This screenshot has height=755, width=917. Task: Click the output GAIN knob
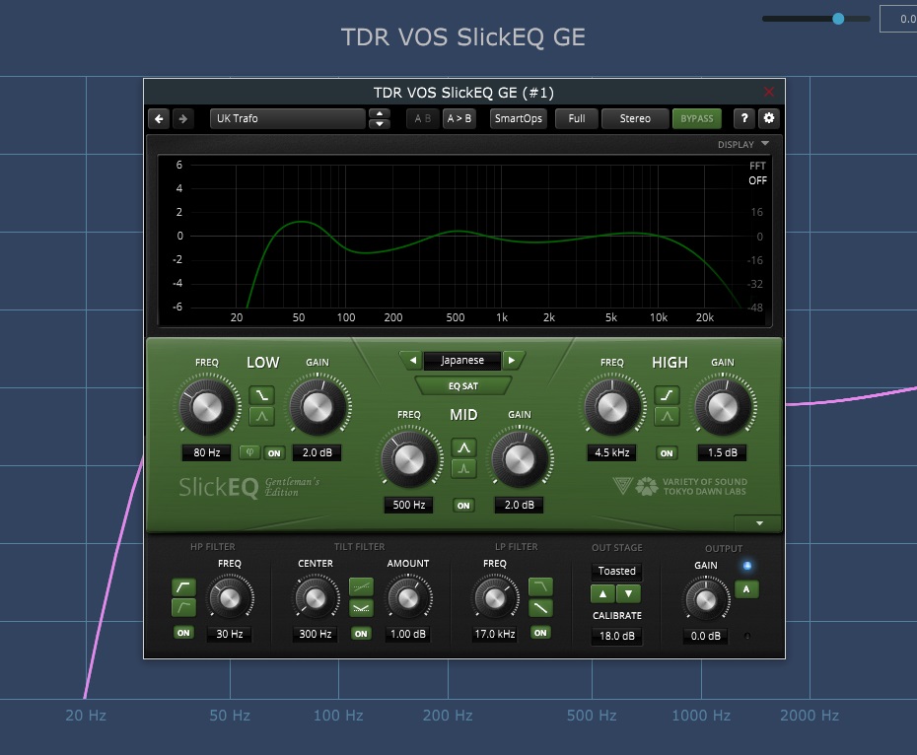point(706,600)
